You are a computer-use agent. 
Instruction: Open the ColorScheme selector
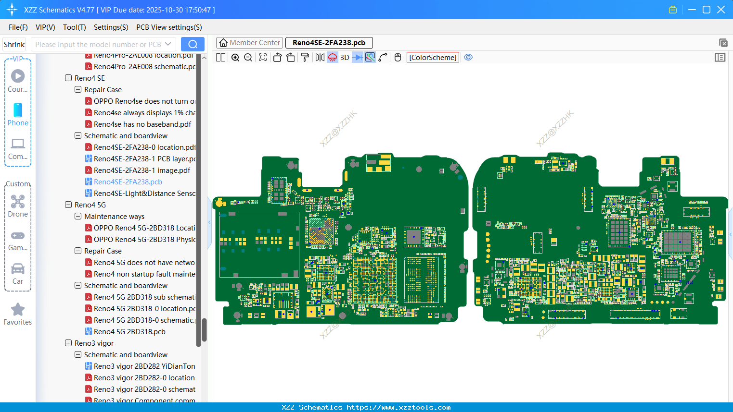click(x=433, y=58)
